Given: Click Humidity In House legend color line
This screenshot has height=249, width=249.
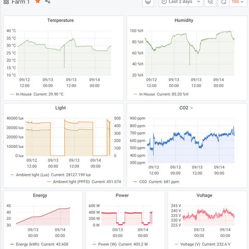Looking at the screenshot, I should coord(135,94).
